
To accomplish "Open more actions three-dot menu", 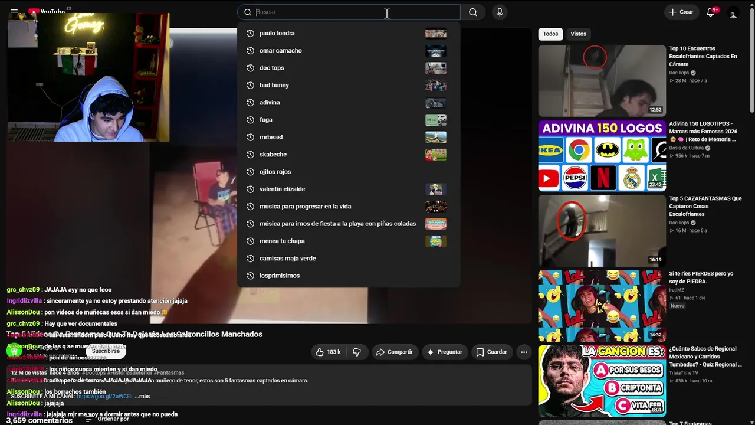I will point(524,352).
